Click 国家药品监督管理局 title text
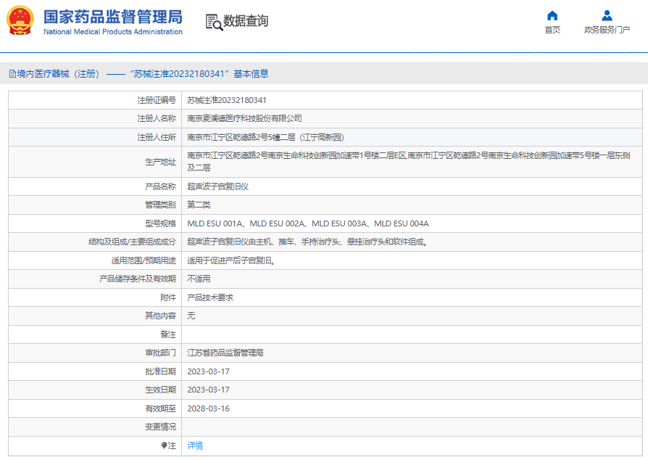Image resolution: width=648 pixels, height=460 pixels. (113, 17)
